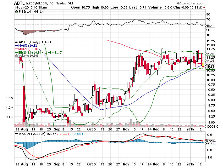Click the MACD 0.5 axis label
The height and width of the screenshot is (167, 220).
coord(210,135)
